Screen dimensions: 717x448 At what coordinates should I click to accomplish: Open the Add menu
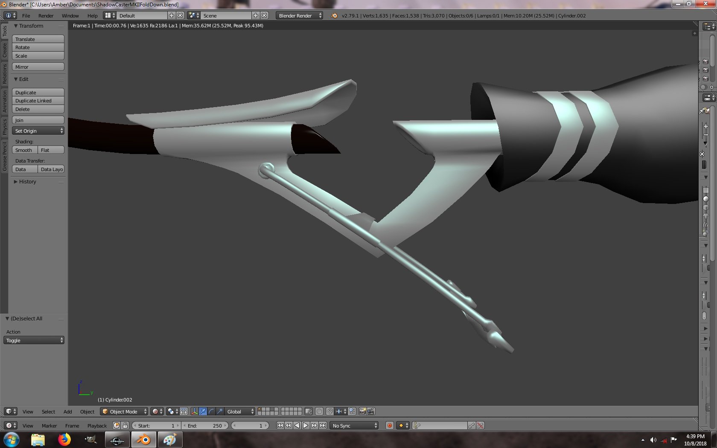tap(67, 412)
